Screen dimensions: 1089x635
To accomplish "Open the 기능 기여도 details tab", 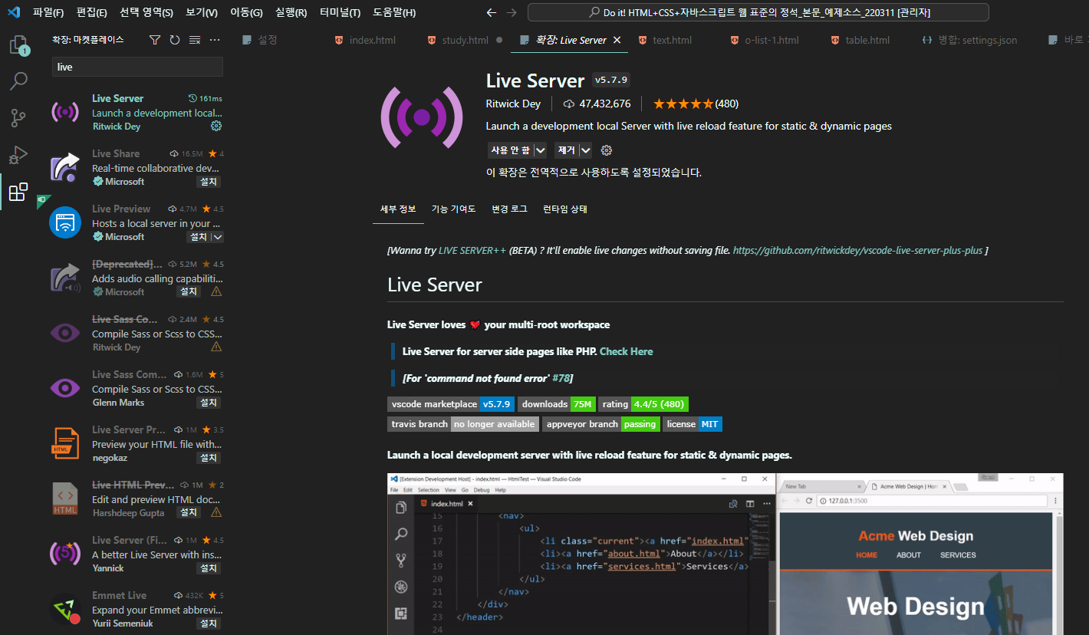I will pos(453,209).
